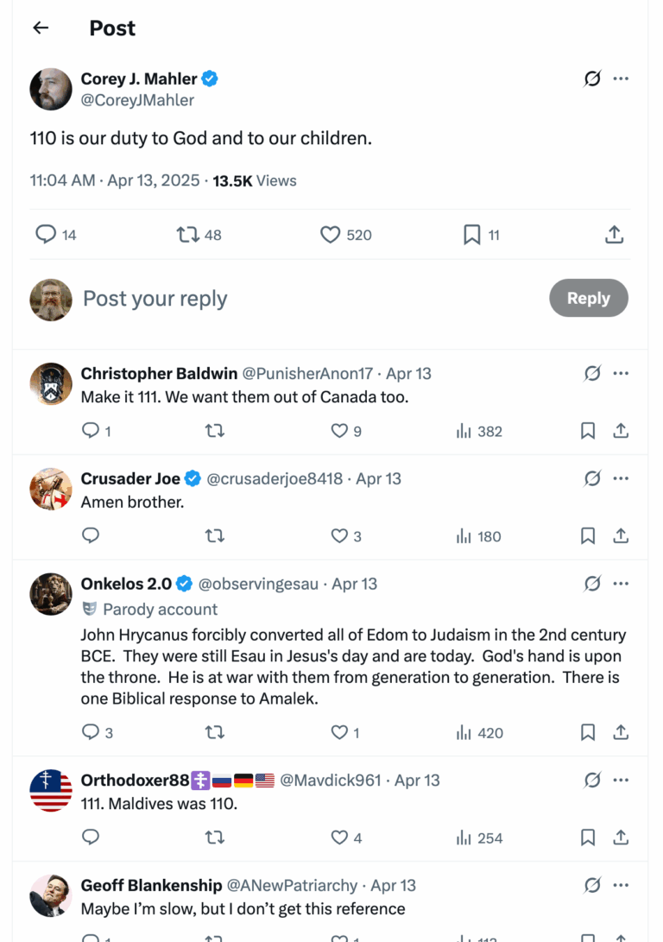
Task: Share the main post via upload icon
Action: click(614, 234)
